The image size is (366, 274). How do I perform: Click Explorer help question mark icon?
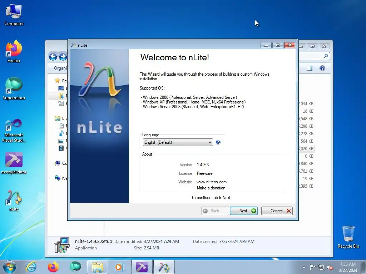tap(322, 68)
